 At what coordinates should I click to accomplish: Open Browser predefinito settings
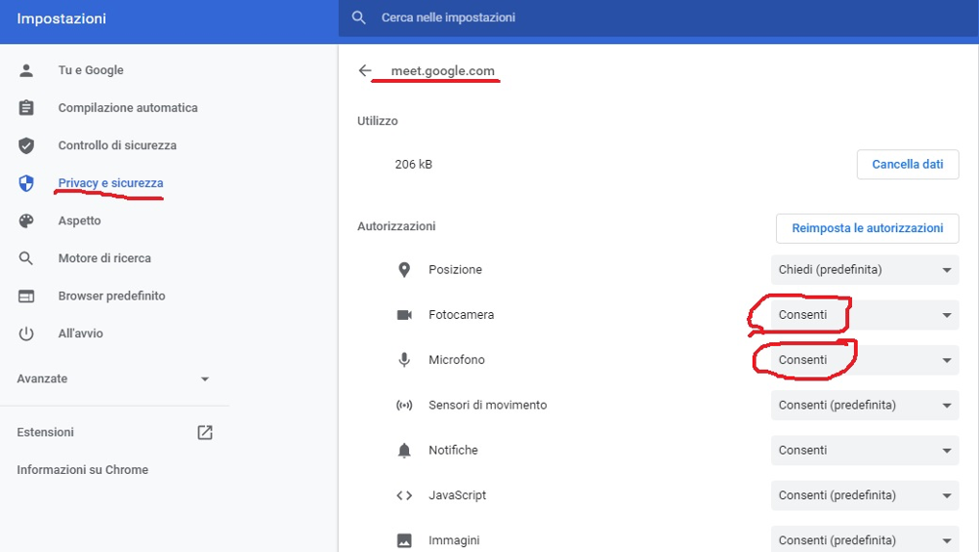[x=113, y=296]
